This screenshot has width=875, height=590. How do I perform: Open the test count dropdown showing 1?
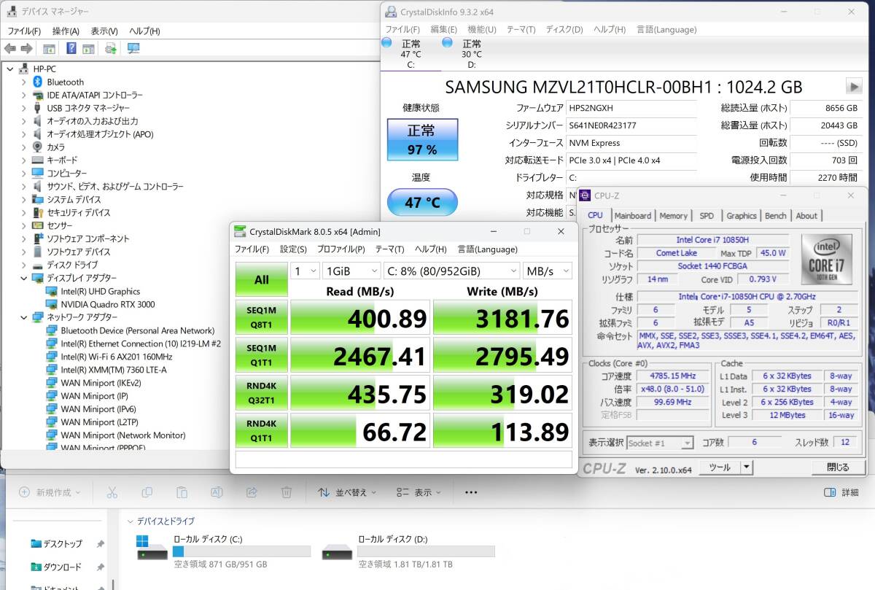coord(305,271)
